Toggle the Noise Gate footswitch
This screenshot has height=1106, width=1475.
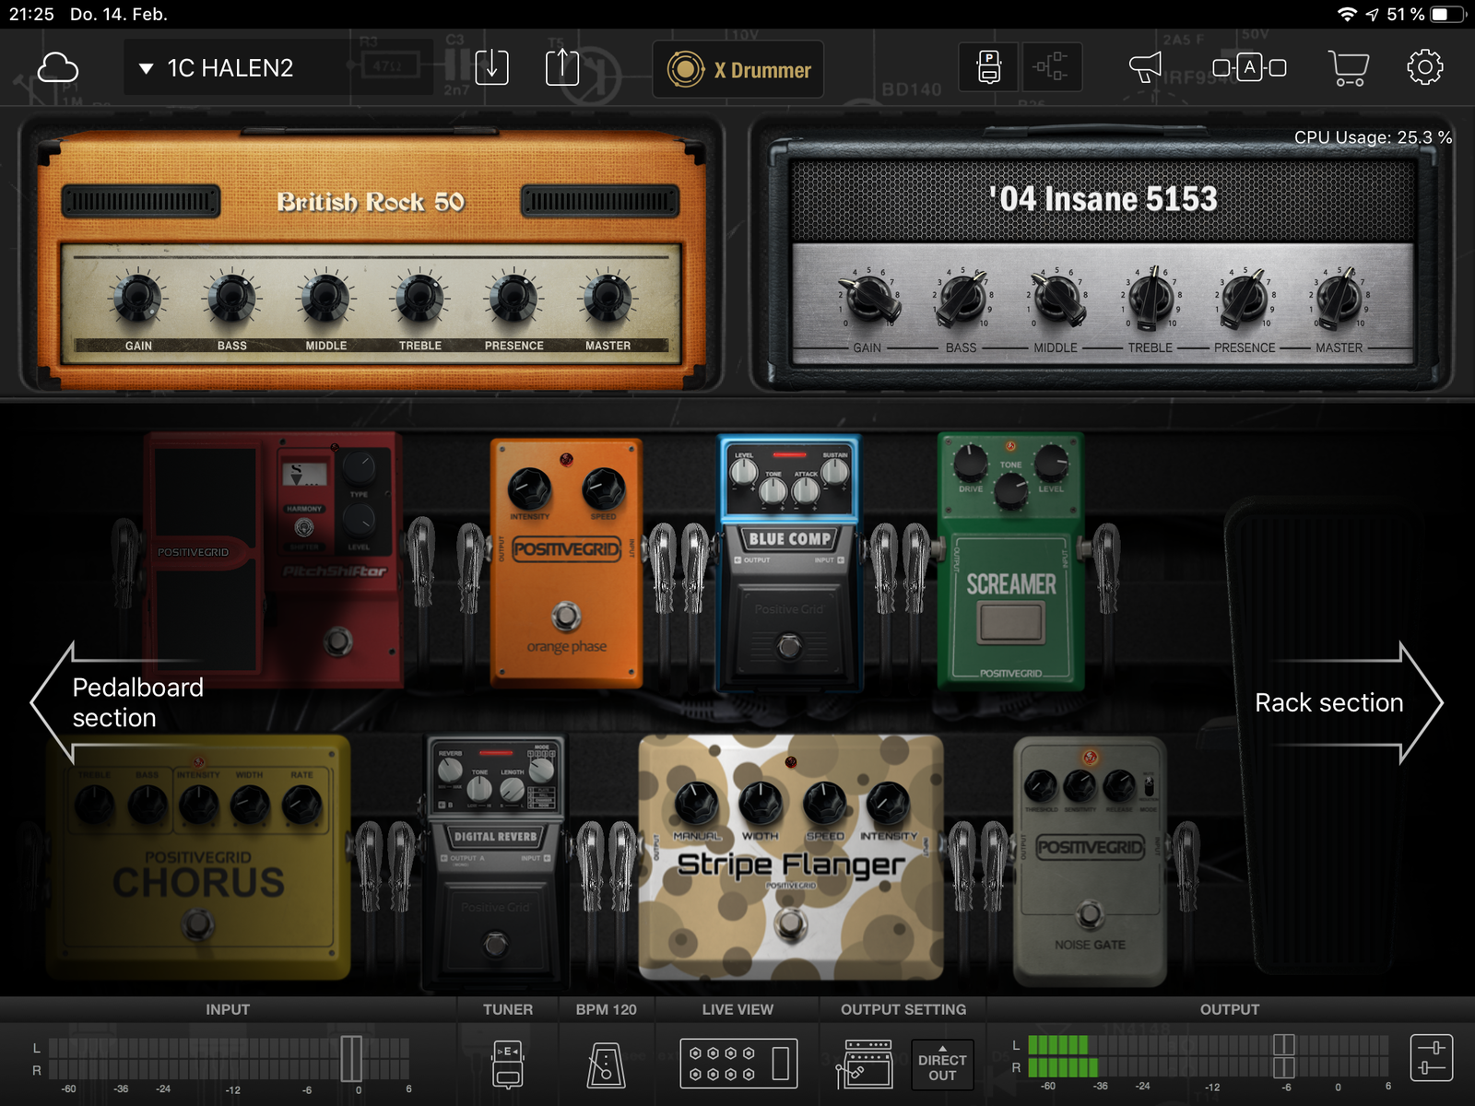[x=1090, y=914]
